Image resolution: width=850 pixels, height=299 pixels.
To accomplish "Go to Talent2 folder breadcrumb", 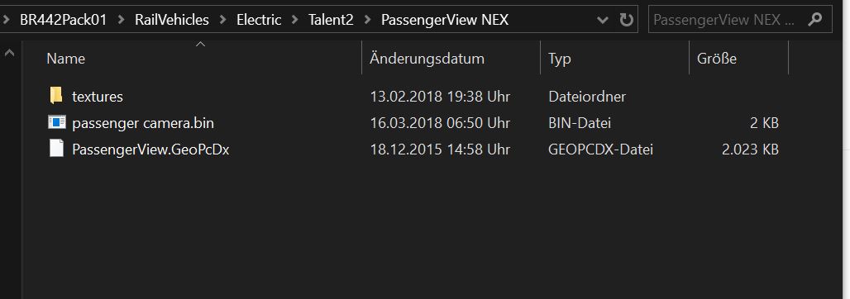I will pos(331,20).
